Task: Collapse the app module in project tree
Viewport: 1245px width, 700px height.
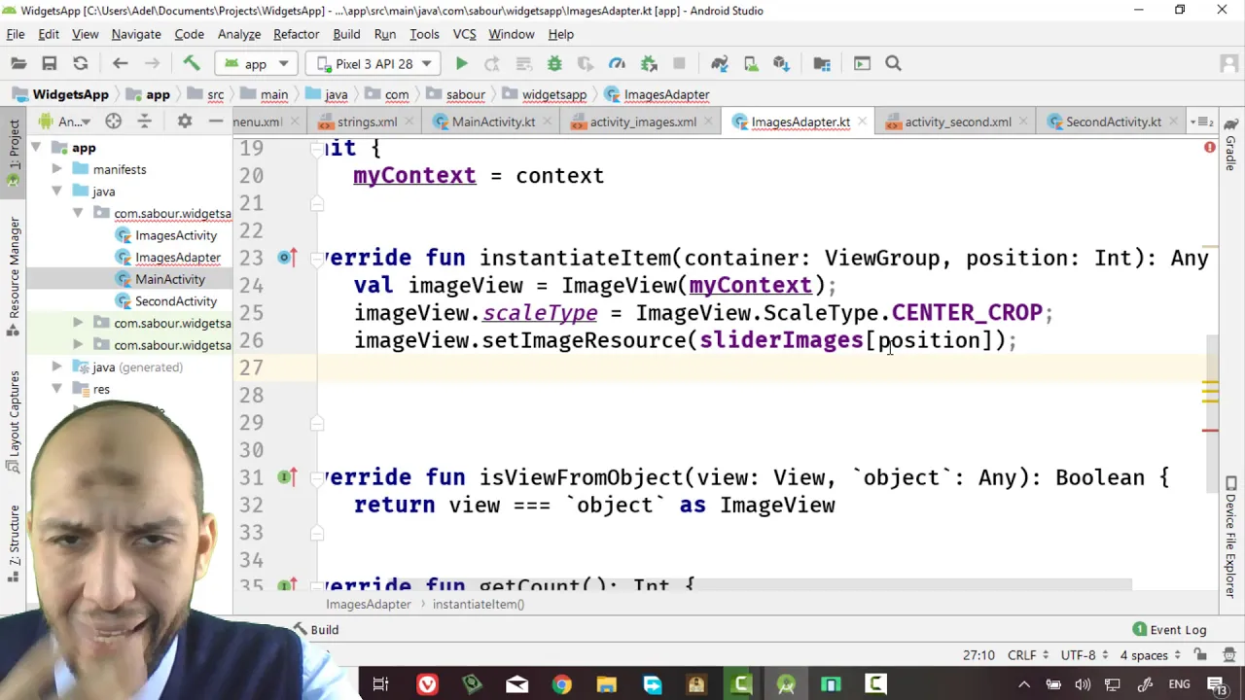Action: point(35,148)
